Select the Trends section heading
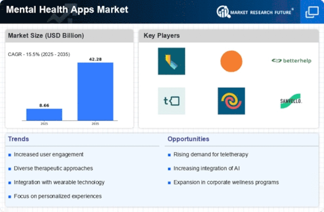The image size is (324, 212). [19, 139]
